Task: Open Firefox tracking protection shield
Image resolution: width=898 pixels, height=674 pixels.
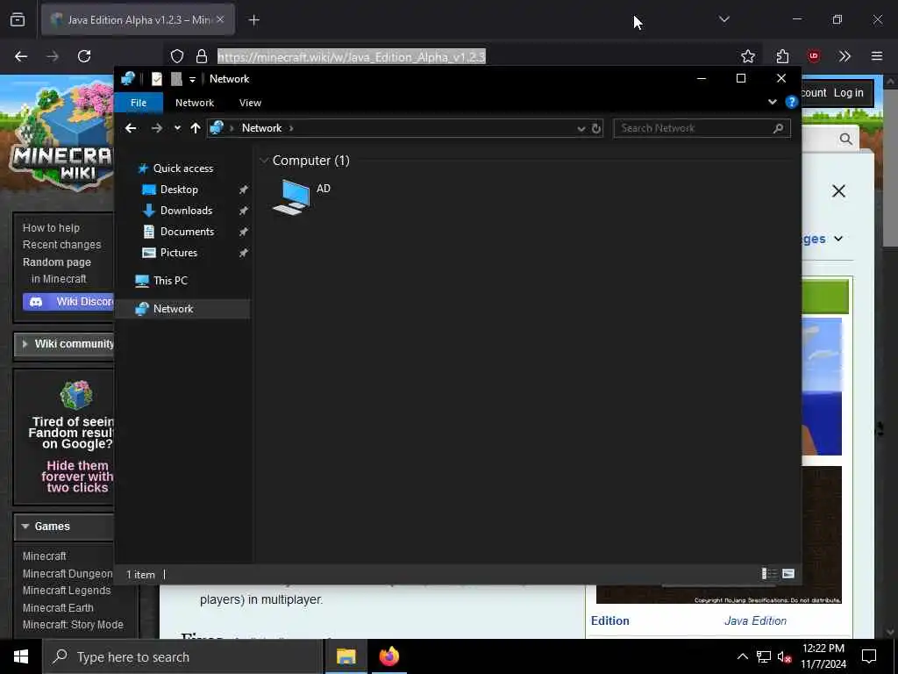Action: point(177,56)
